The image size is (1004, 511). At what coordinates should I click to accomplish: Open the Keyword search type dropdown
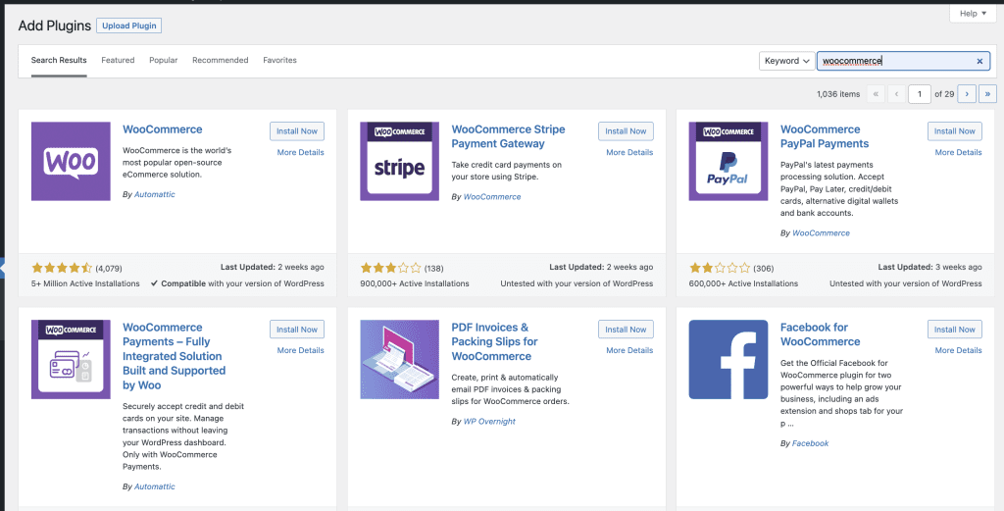pos(787,61)
